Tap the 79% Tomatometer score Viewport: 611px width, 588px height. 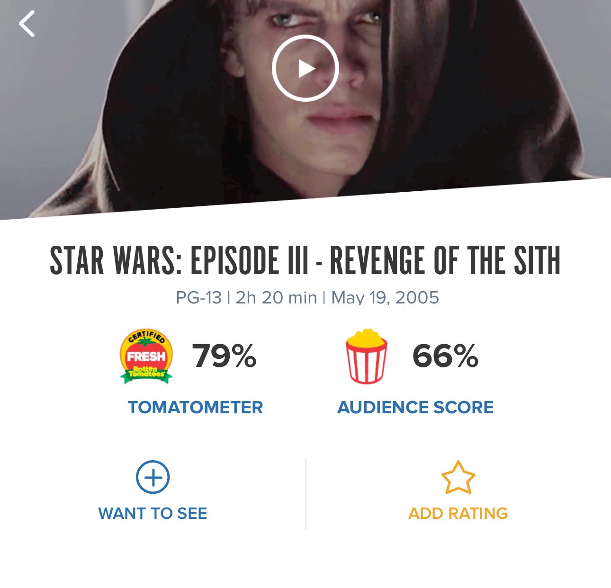[224, 356]
